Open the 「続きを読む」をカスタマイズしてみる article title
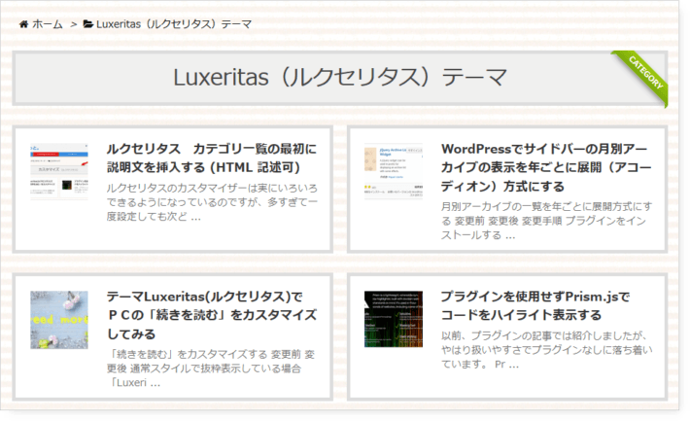This screenshot has width=690, height=421. click(211, 315)
